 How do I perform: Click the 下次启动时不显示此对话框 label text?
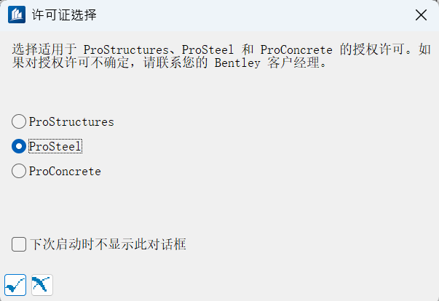pyautogui.click(x=108, y=244)
